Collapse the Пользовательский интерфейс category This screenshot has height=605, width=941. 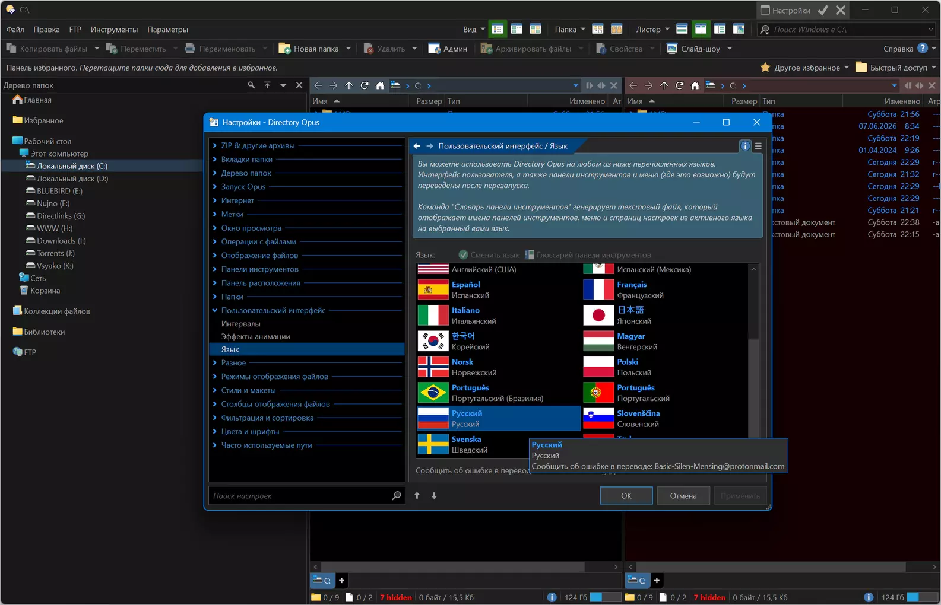pos(215,310)
